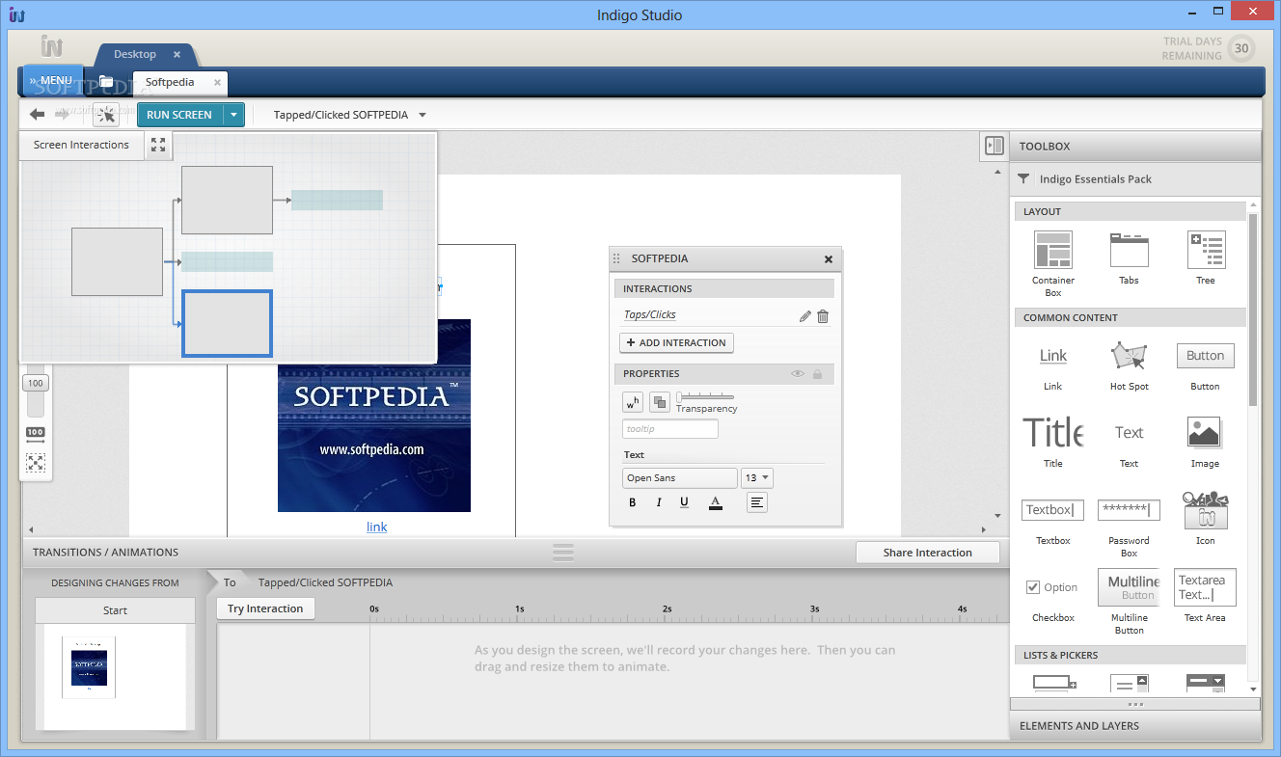1281x757 pixels.
Task: Select the Container Box layout element
Action: tap(1052, 262)
